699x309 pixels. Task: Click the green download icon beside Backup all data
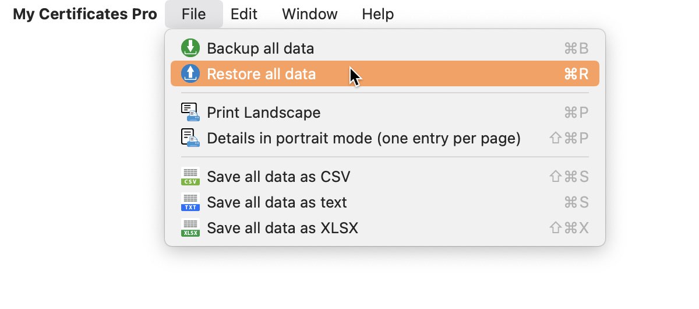point(190,48)
